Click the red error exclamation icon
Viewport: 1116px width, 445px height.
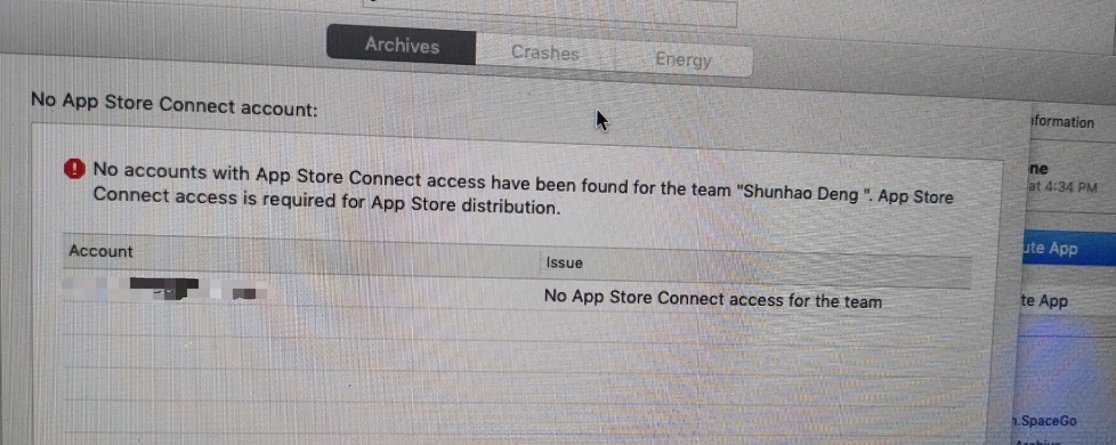(74, 169)
